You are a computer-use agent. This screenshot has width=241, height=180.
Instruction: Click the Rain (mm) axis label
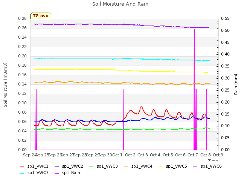(x=236, y=84)
